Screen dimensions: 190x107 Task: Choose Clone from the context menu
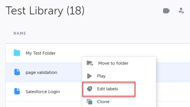pyautogui.click(x=103, y=102)
